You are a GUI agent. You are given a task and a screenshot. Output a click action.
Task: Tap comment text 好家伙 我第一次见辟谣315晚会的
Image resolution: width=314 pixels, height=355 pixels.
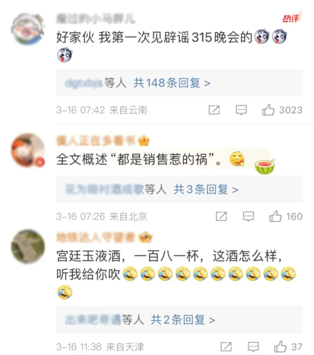(x=154, y=38)
